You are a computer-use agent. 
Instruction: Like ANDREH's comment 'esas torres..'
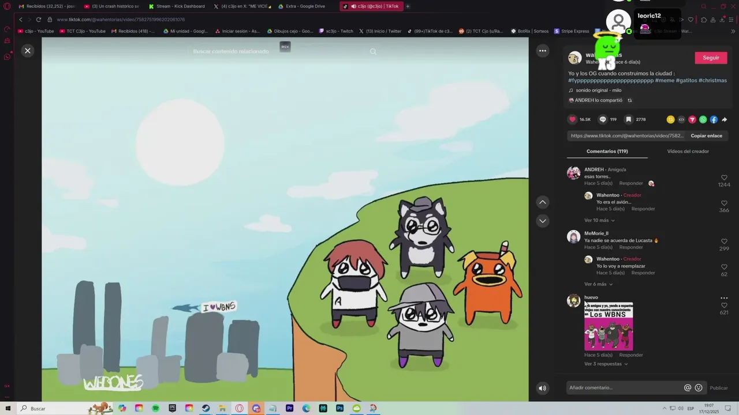tap(724, 178)
